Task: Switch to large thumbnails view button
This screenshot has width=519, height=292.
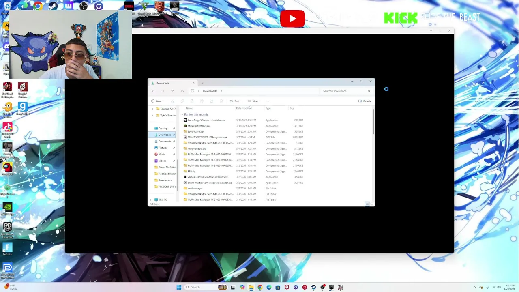Action: pos(372,204)
